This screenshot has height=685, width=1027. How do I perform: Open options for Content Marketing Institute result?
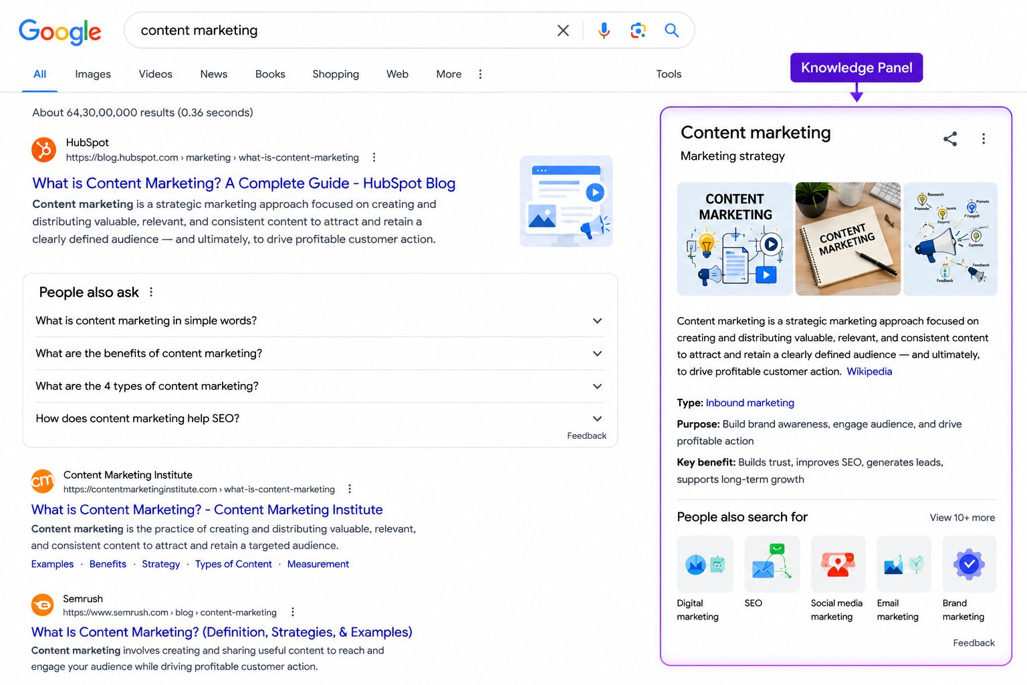pos(349,489)
